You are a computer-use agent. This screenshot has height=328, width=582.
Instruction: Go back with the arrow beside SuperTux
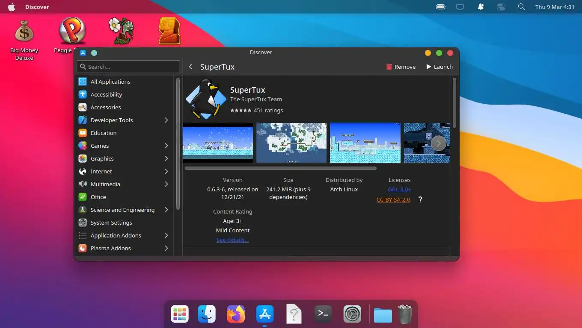point(190,67)
